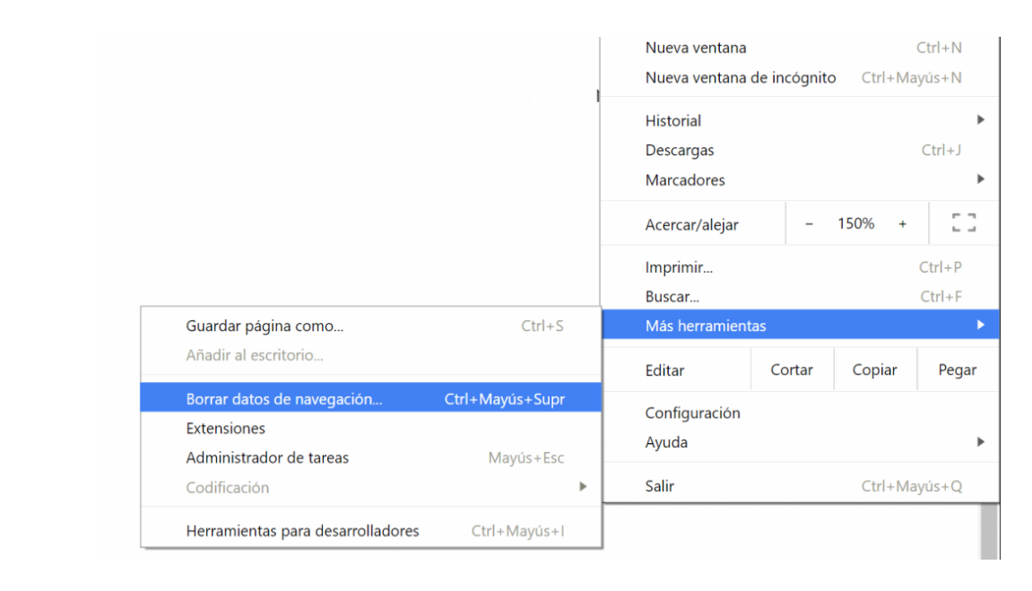Expand the Historial submenu arrow
Viewport: 1032px width, 591px height.
pyautogui.click(x=979, y=120)
